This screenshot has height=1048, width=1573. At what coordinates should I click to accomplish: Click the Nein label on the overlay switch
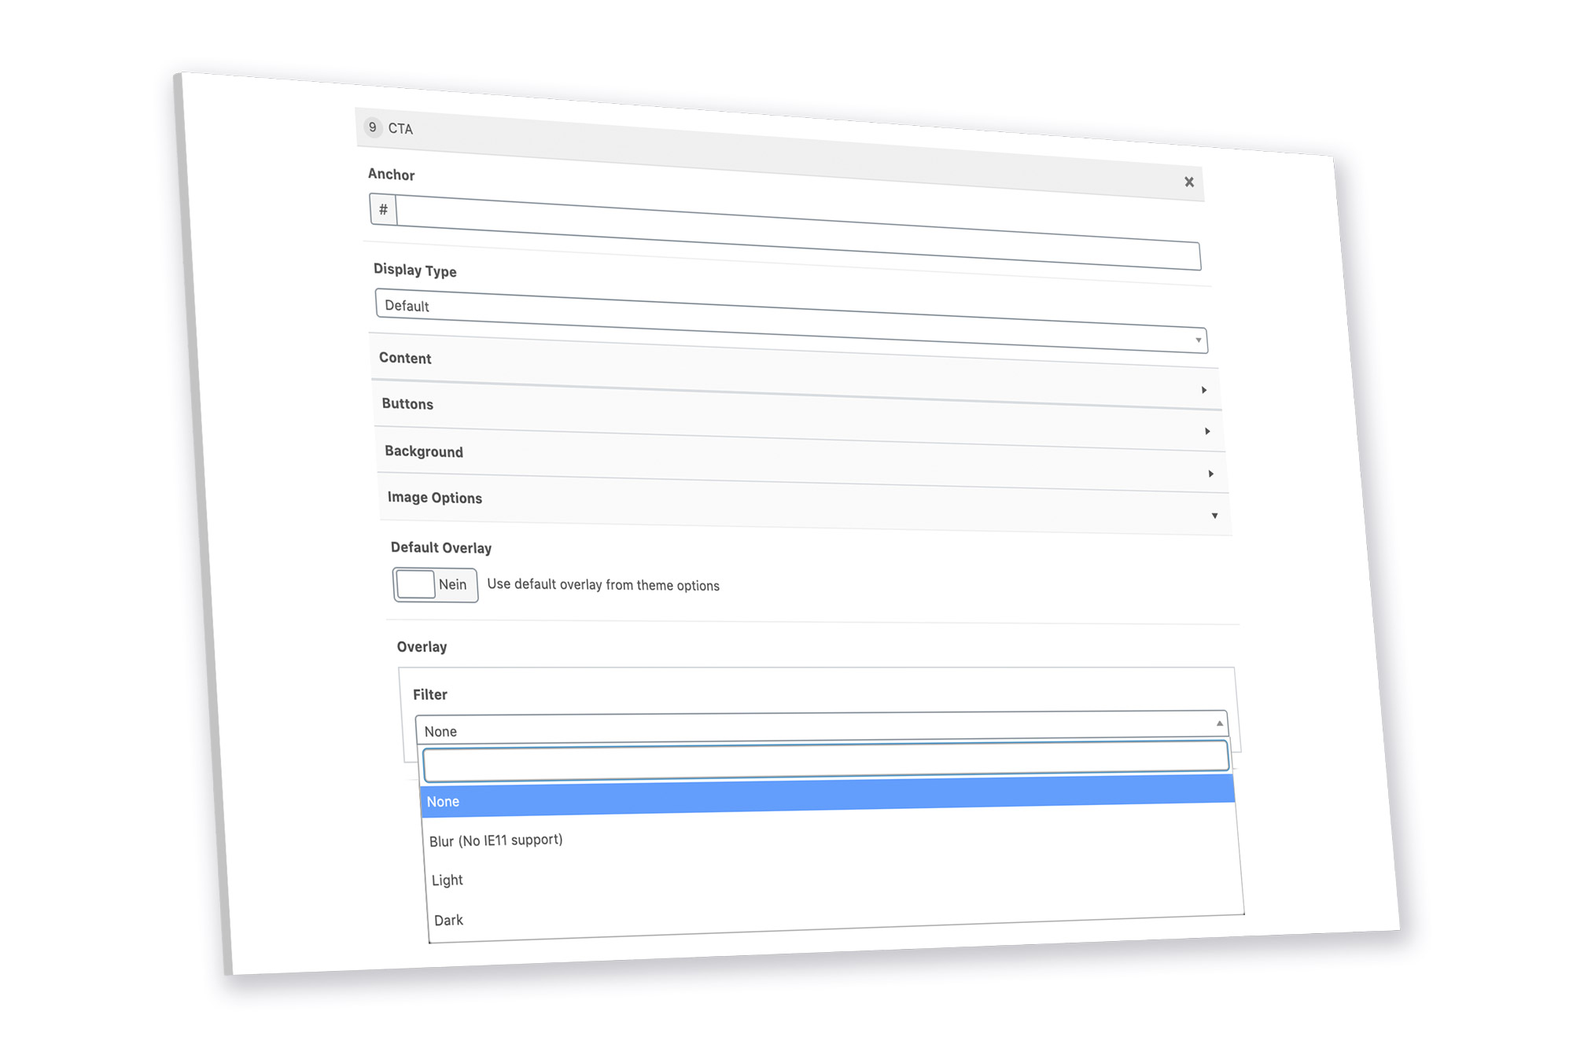(453, 584)
